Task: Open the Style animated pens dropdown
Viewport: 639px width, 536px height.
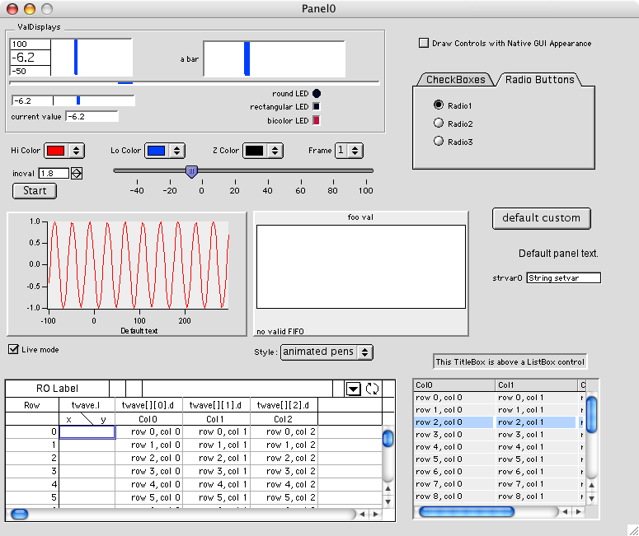Action: point(327,352)
